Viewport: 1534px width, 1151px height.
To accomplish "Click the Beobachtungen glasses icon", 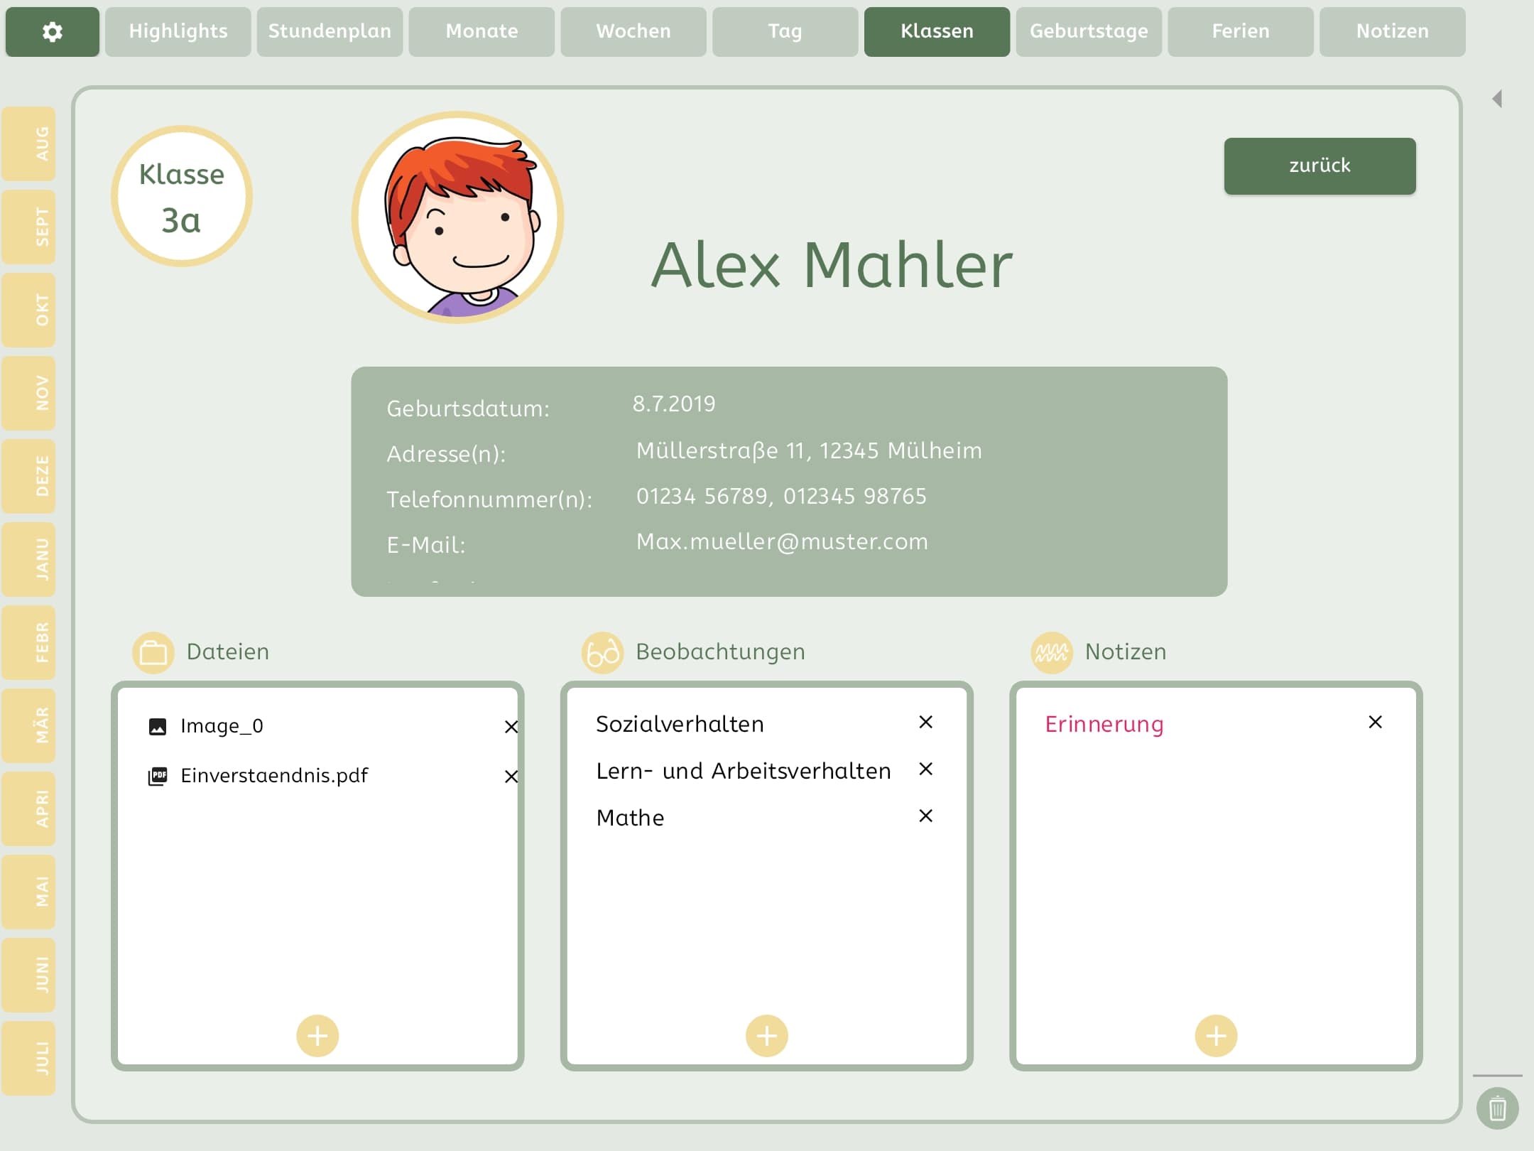I will coord(602,652).
